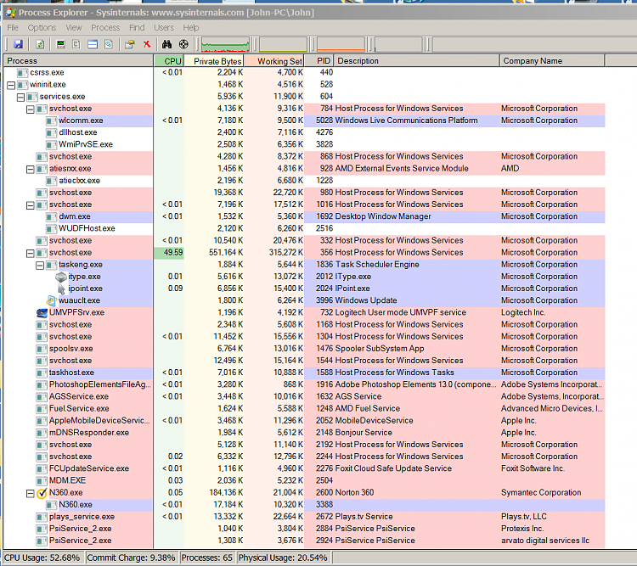This screenshot has height=566, width=637.
Task: Collapse svchost.exe PID 1016 node
Action: pyautogui.click(x=30, y=205)
